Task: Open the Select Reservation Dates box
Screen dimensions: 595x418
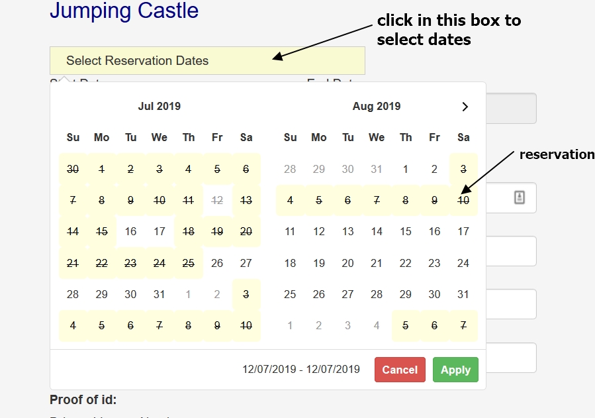Action: [207, 61]
